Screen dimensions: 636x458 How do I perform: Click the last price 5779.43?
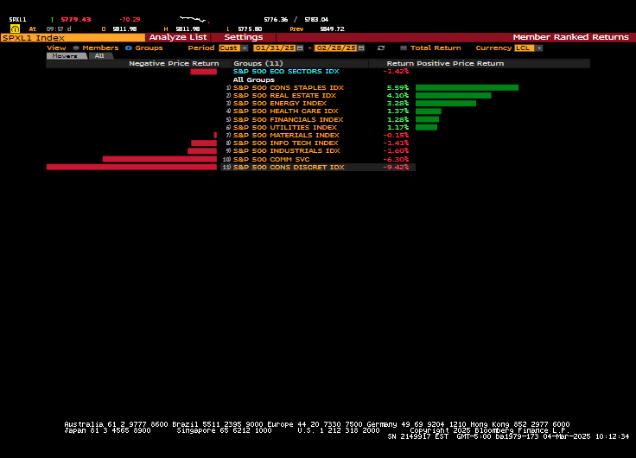pos(76,20)
